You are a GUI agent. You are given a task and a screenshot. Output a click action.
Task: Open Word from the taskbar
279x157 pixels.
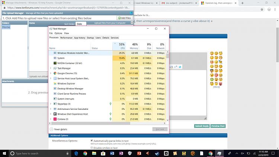[x=112, y=153]
